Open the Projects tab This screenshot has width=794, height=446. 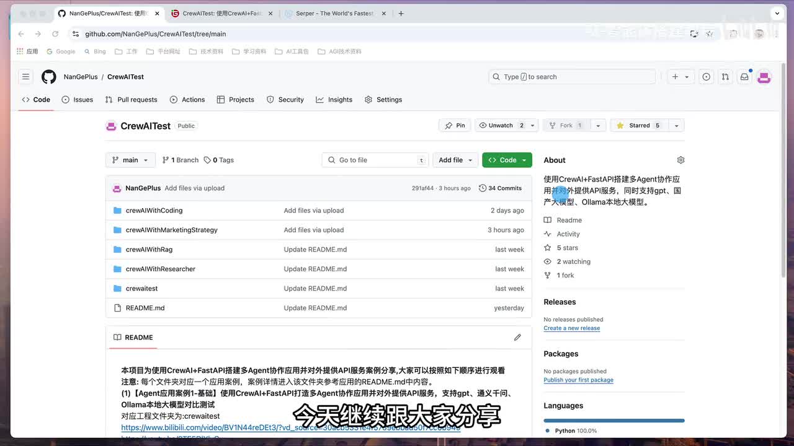236,100
